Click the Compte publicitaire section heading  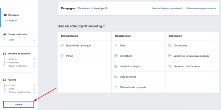click(17, 34)
